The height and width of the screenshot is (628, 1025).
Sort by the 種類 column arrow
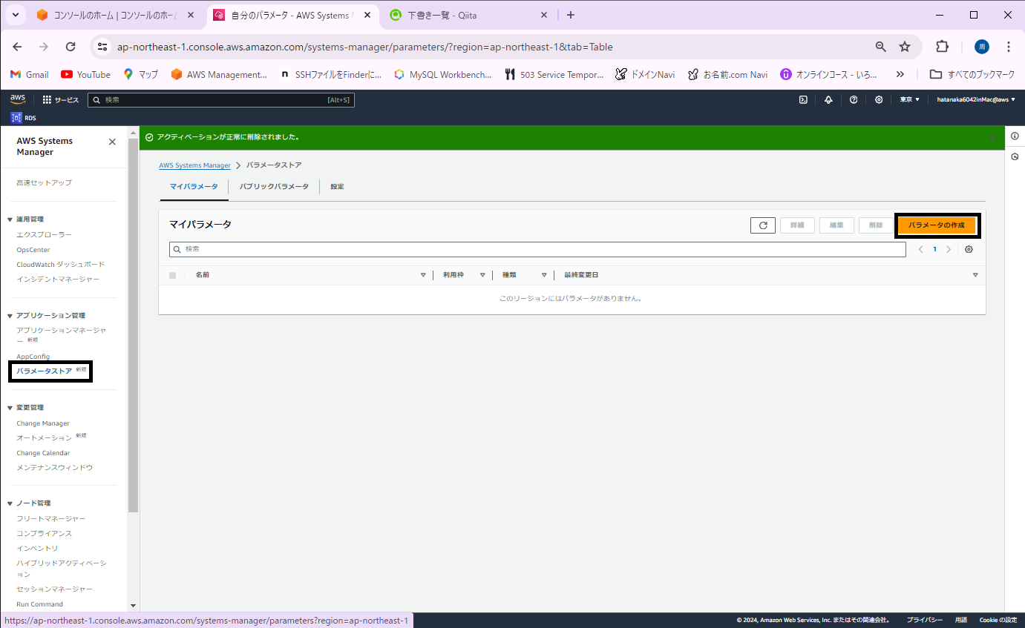544,275
